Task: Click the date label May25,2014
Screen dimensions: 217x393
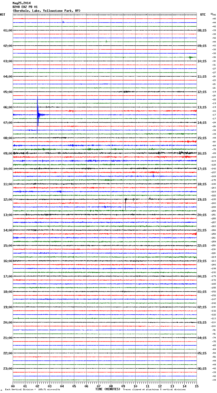Action: pos(21,3)
